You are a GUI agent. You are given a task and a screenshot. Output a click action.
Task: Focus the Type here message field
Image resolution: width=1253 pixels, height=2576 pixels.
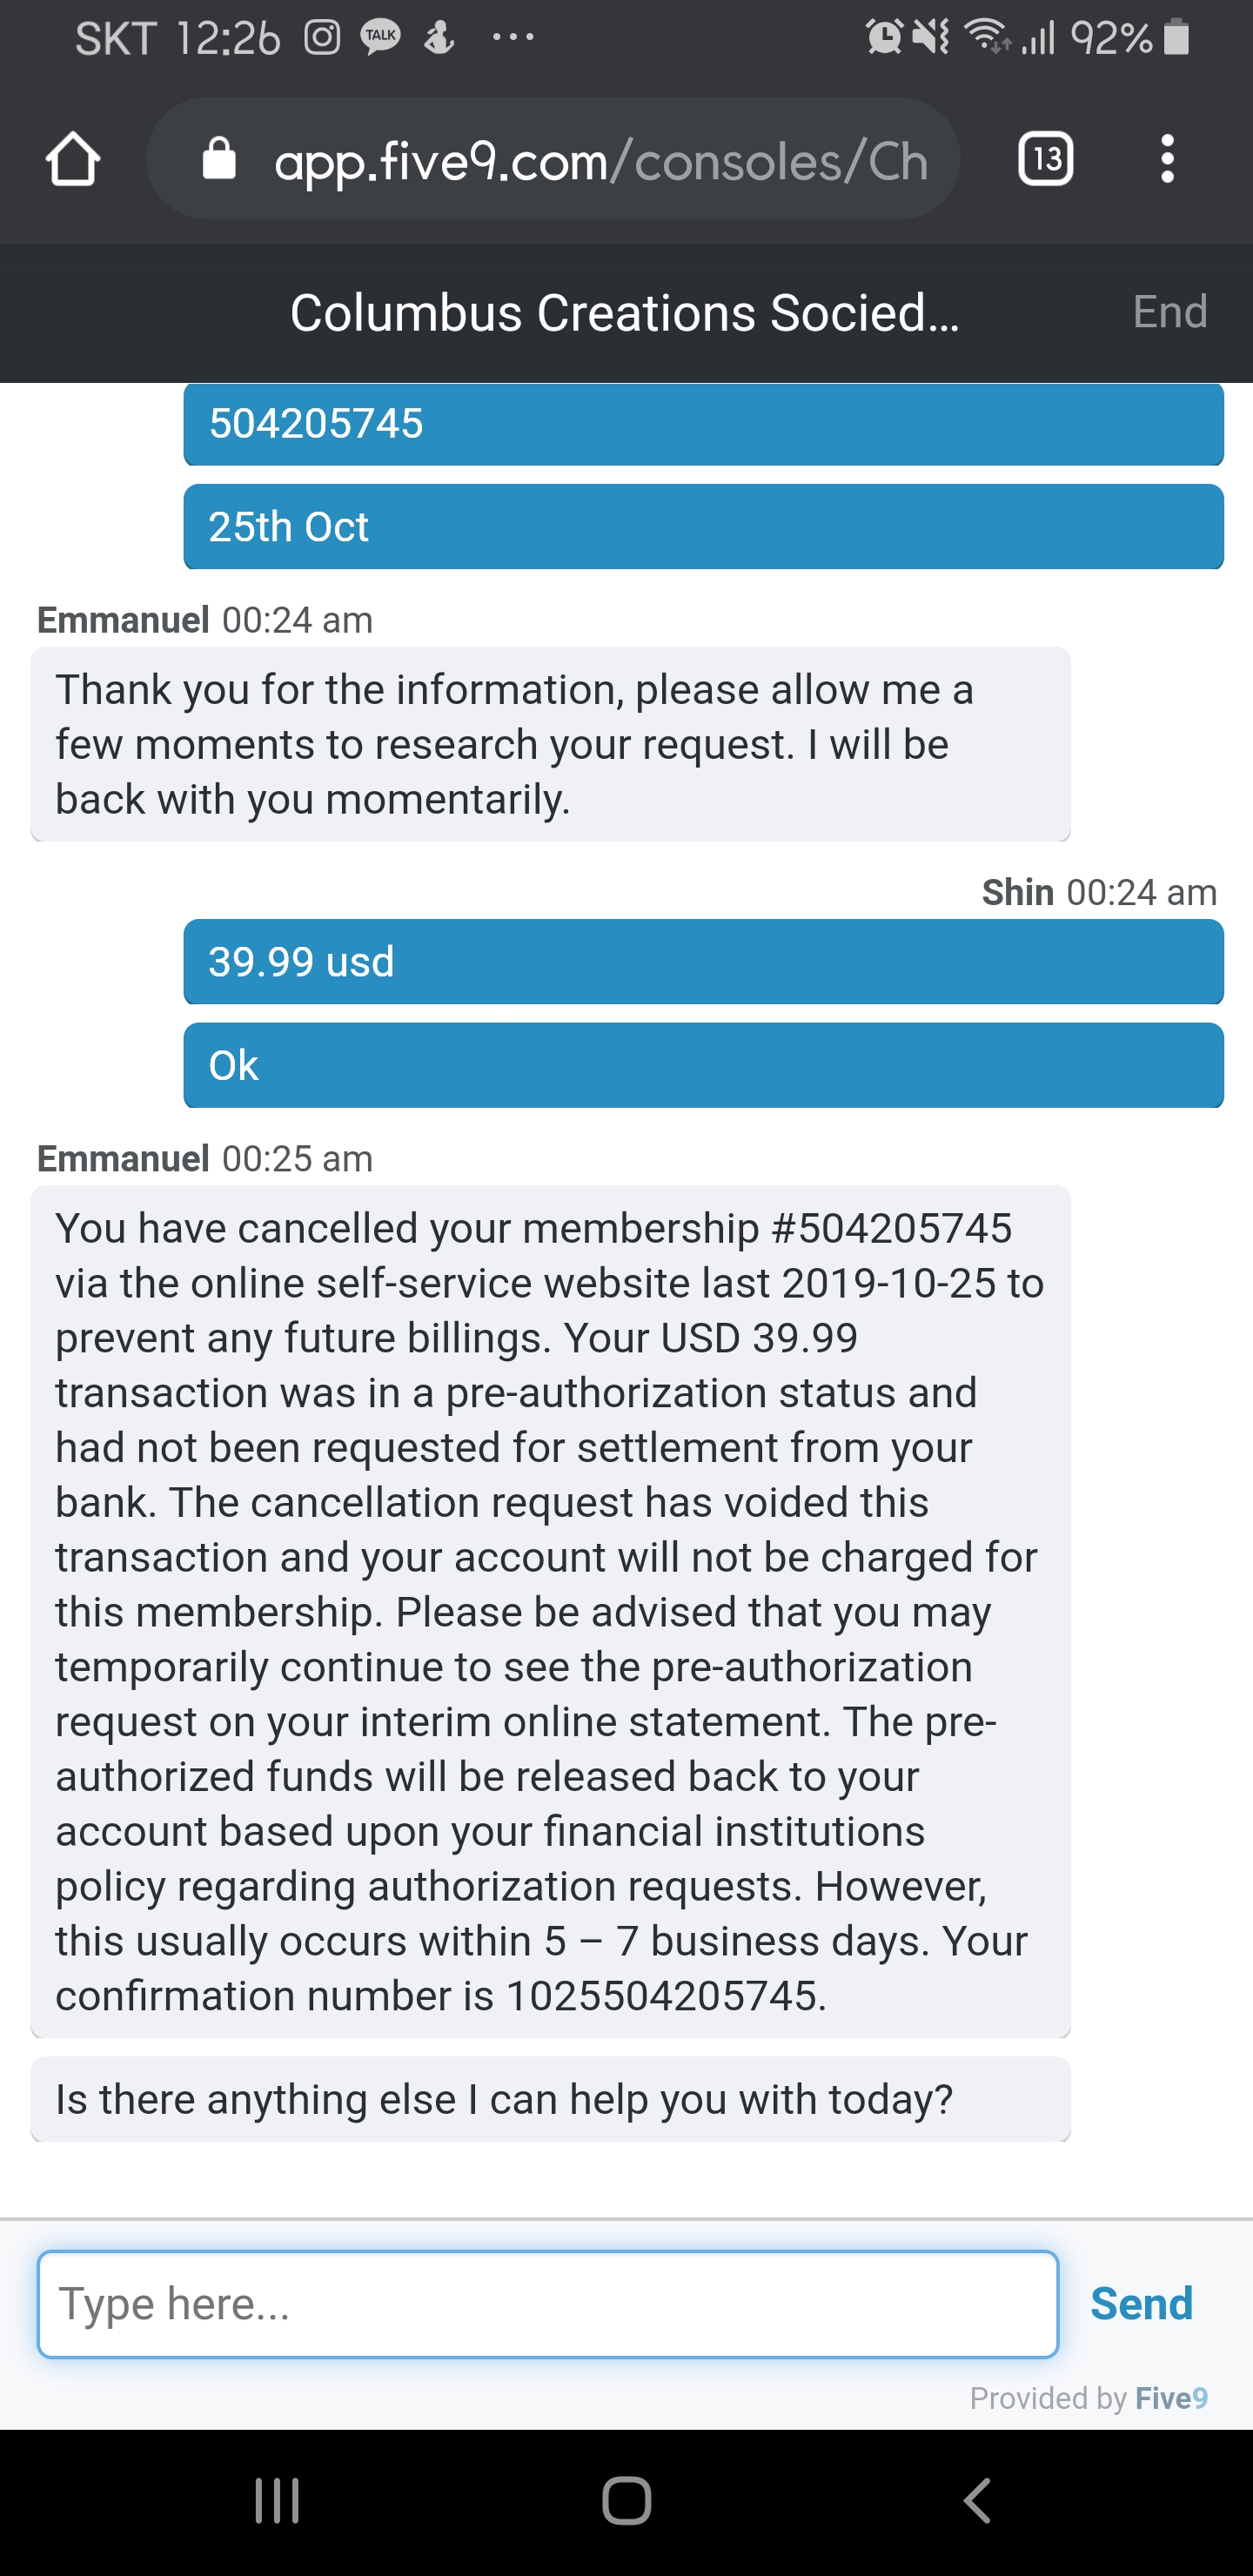coord(548,2304)
